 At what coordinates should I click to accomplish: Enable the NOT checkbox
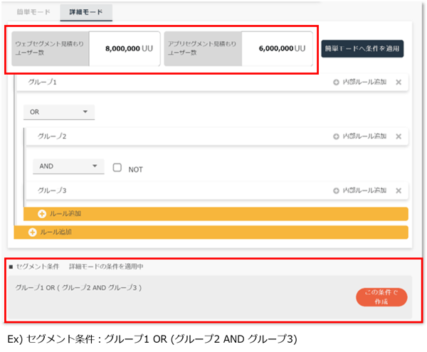(118, 168)
